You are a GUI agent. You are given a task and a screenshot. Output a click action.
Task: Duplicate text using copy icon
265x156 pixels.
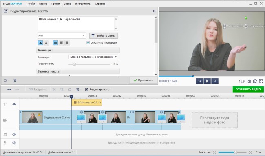click(x=6, y=80)
